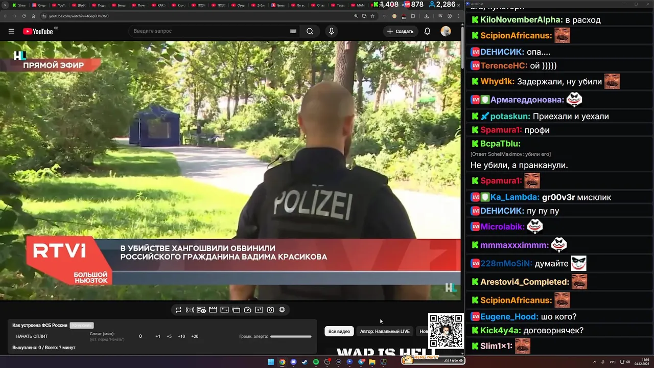654x368 pixels.
Task: Open Steam from the taskbar
Action: coord(305,362)
